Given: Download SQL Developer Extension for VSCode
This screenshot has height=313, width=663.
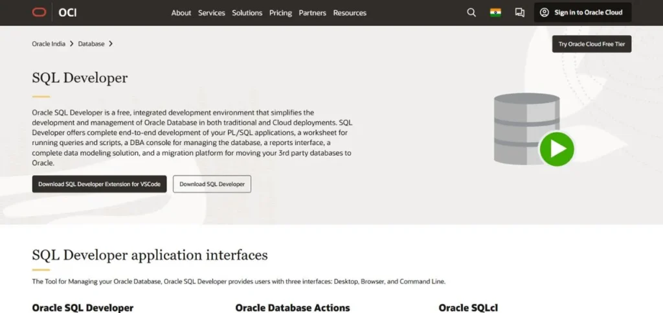Looking at the screenshot, I should (99, 184).
